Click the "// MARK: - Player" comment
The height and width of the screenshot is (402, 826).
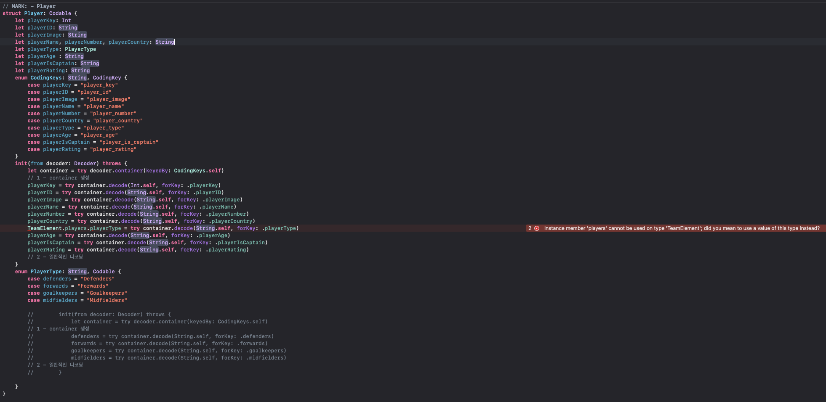point(29,6)
